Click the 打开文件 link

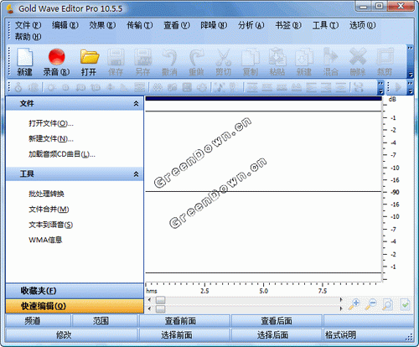coord(51,123)
